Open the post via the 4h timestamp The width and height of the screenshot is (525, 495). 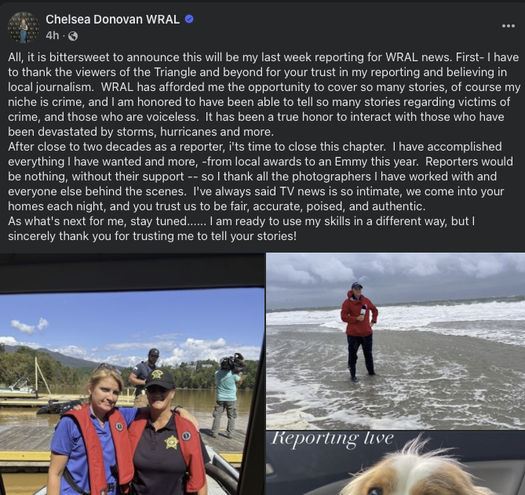pyautogui.click(x=53, y=35)
